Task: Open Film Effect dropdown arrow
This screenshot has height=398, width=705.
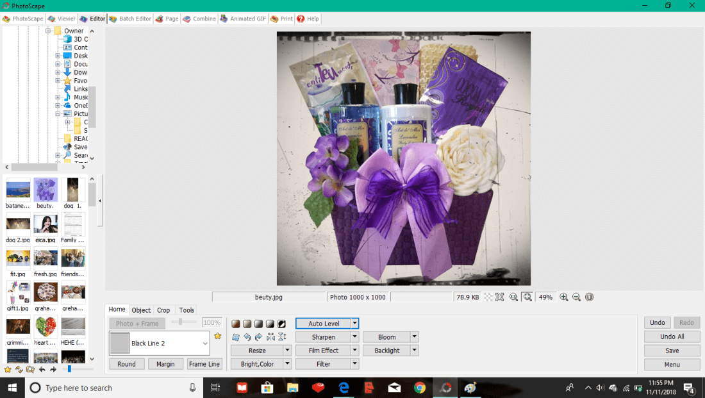Action: point(355,351)
